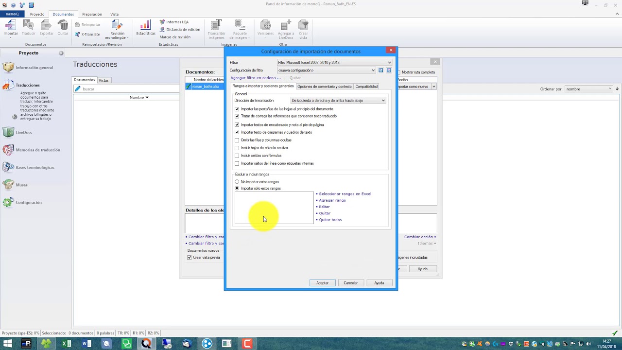622x350 pixels.
Task: Open Bases terminológicas section
Action: (x=29, y=167)
